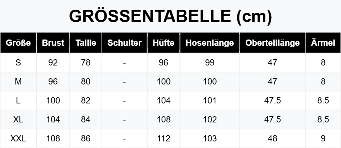Click Ärmel value 9 for XXL
341x148 pixels.
[x=323, y=138]
